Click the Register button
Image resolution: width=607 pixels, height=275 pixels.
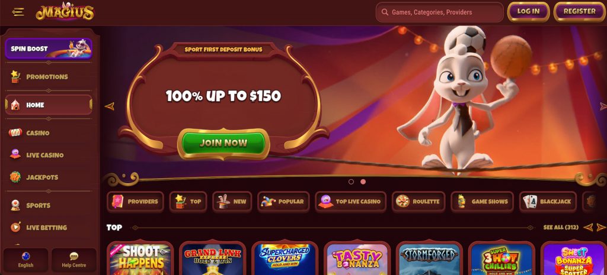coord(580,12)
